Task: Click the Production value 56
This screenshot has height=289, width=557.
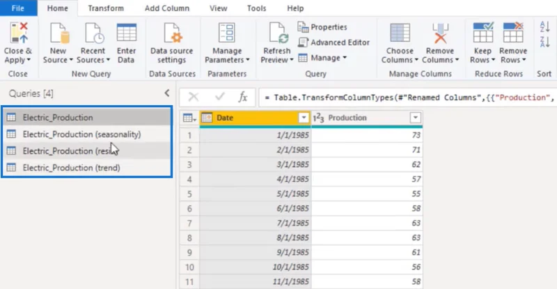Action: coord(367,267)
